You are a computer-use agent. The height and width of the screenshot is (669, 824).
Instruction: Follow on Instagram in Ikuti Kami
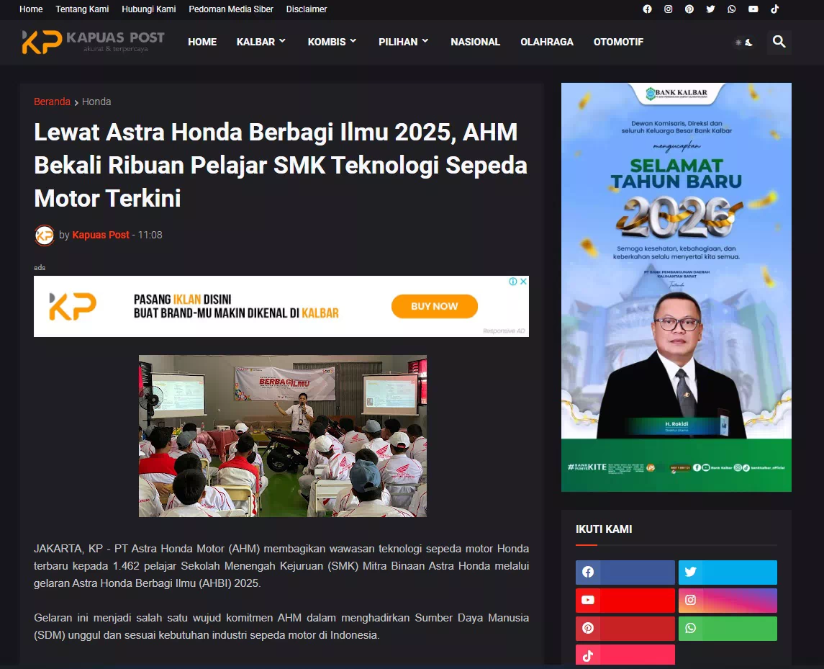pos(728,600)
